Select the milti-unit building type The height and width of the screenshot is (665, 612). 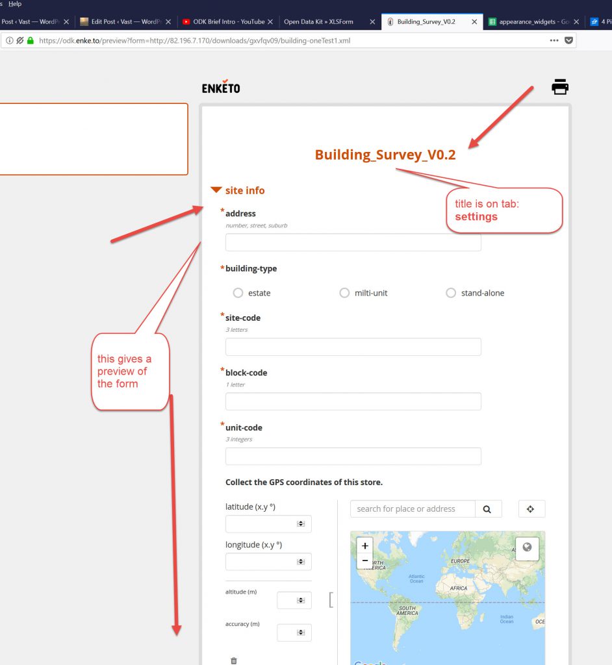[344, 293]
